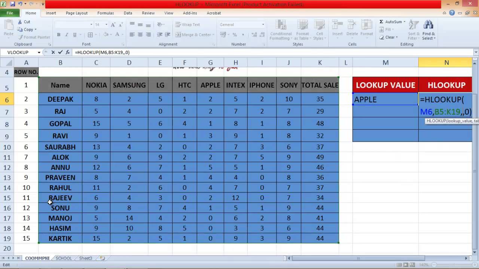Click the Percent Style icon
The height and width of the screenshot is (269, 479).
pos(235,35)
